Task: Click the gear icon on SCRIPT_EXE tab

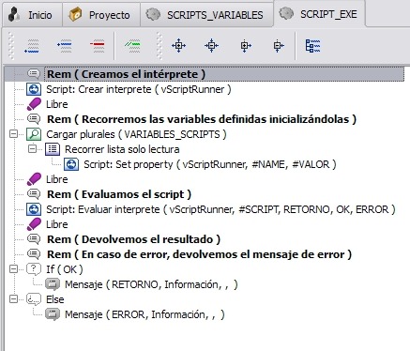Action: coord(286,13)
